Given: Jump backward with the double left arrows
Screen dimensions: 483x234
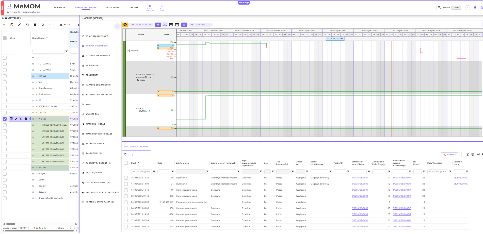Looking at the screenshot, I should pyautogui.click(x=158, y=25).
